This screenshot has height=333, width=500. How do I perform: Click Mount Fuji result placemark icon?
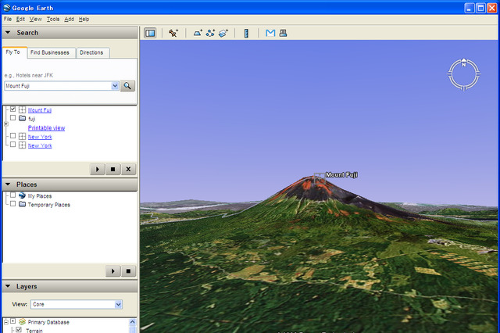click(22, 109)
